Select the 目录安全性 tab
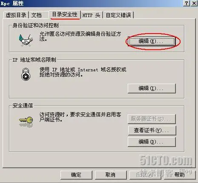The image size is (198, 183). pyautogui.click(x=65, y=14)
